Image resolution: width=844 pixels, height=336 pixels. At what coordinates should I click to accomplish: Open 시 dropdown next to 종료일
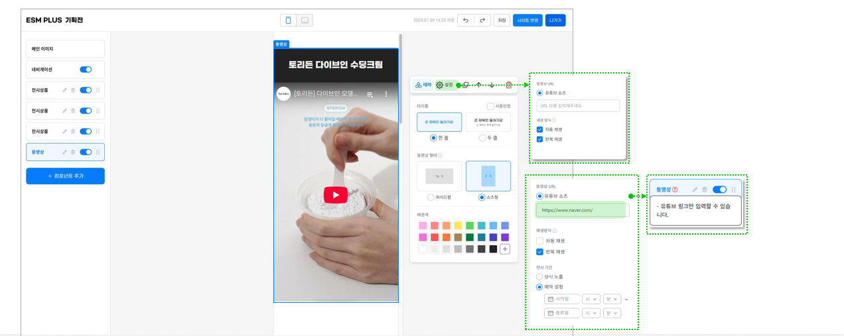point(591,313)
